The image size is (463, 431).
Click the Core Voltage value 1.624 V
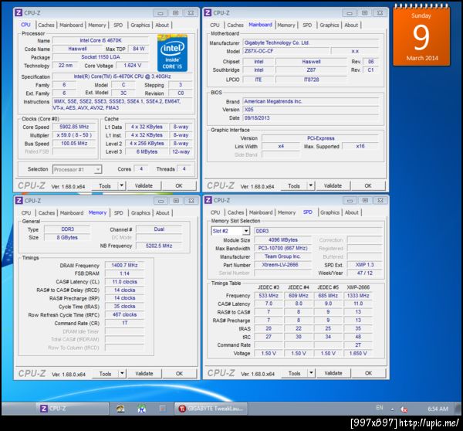[133, 66]
